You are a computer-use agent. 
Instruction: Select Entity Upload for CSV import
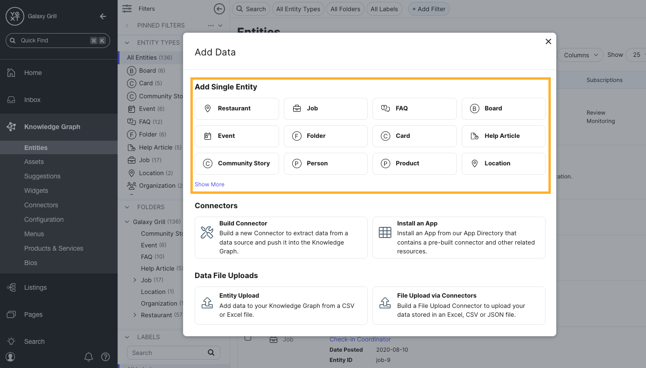[x=281, y=305]
